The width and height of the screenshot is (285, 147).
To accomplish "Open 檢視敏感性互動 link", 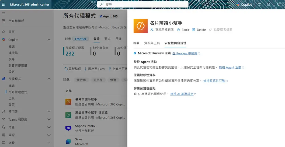I will click(x=216, y=81).
